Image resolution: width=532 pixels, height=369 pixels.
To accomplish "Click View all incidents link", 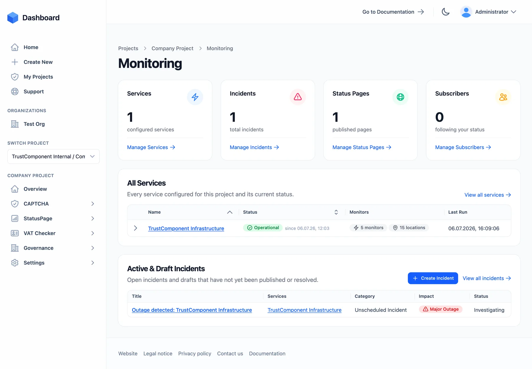I will tap(487, 278).
